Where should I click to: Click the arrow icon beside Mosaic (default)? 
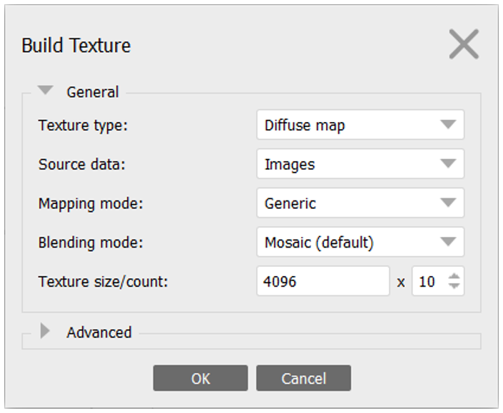click(x=448, y=243)
